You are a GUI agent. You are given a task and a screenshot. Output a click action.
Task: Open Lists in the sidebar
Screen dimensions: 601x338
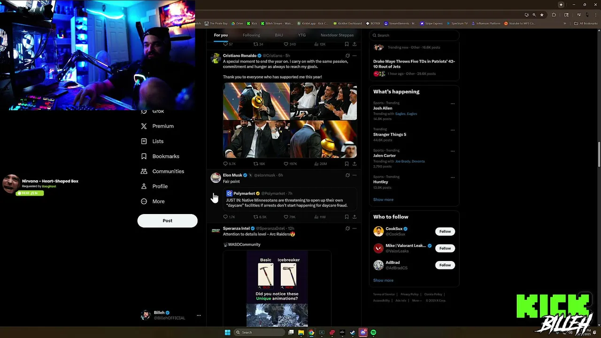[x=152, y=141]
